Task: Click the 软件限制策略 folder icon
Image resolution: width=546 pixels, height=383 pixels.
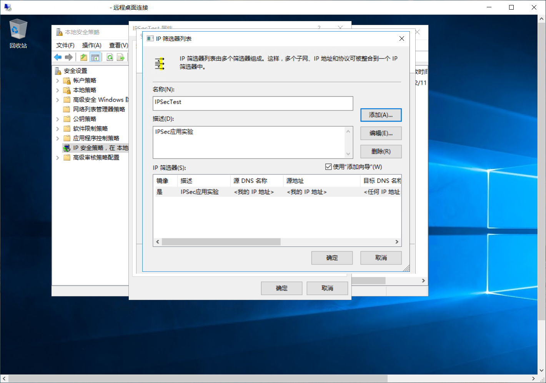Action: 67,129
